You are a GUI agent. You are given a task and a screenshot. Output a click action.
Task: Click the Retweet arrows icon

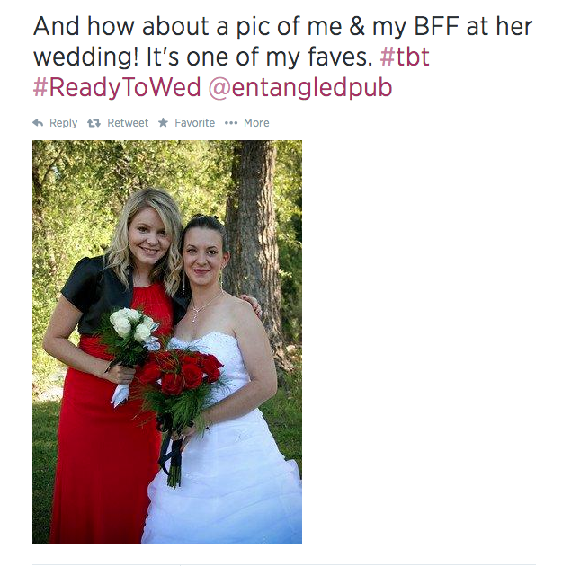[x=94, y=123]
